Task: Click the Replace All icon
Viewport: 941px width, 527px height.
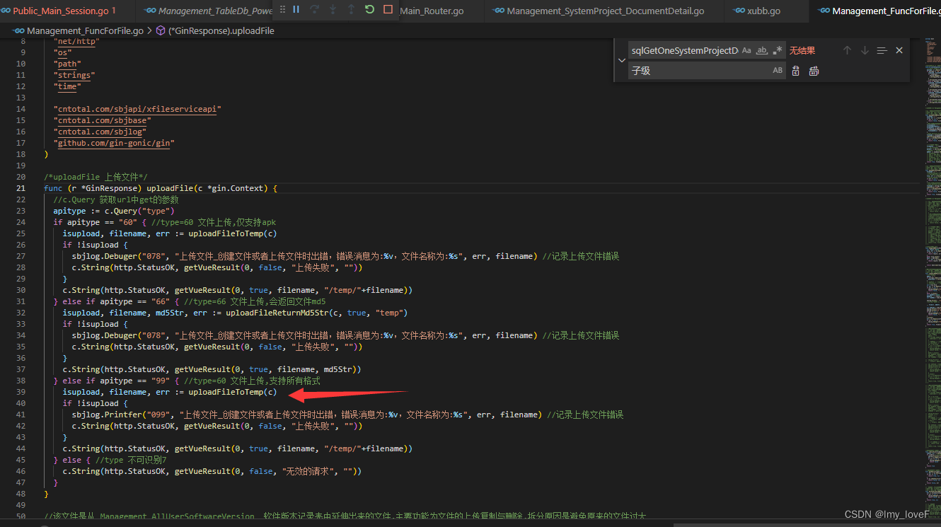Action: pyautogui.click(x=814, y=70)
